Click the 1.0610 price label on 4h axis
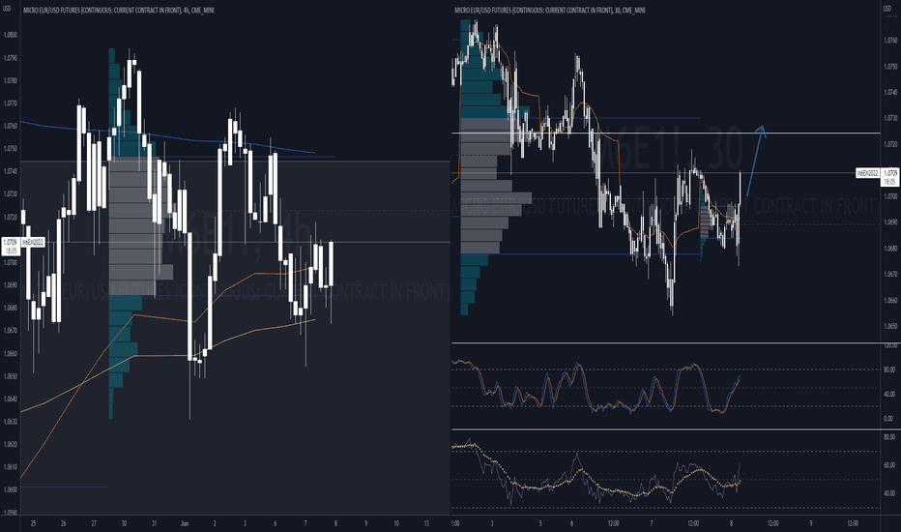This screenshot has width=901, height=532. 11,467
